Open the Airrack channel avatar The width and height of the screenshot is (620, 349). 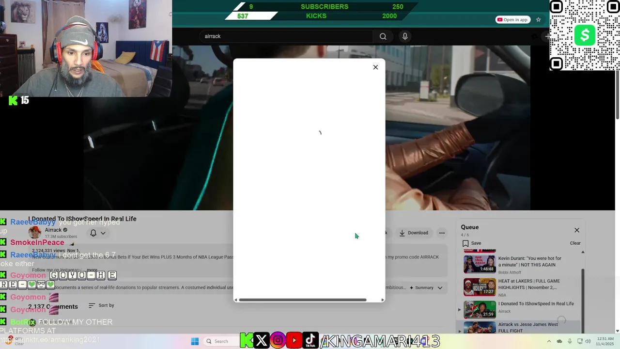tap(34, 233)
